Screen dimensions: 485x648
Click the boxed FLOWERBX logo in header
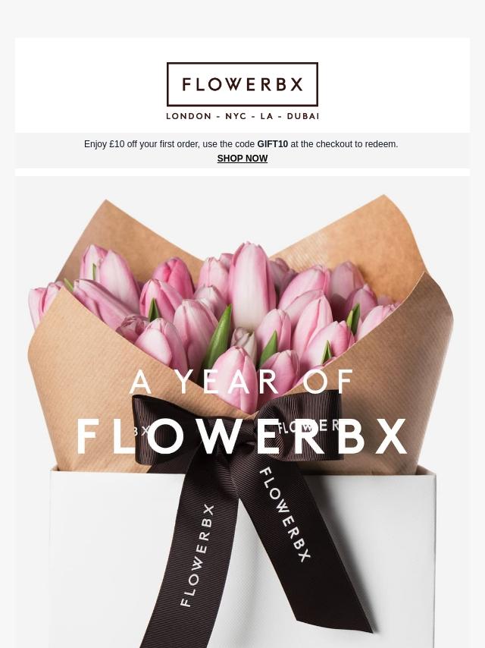coord(242,84)
